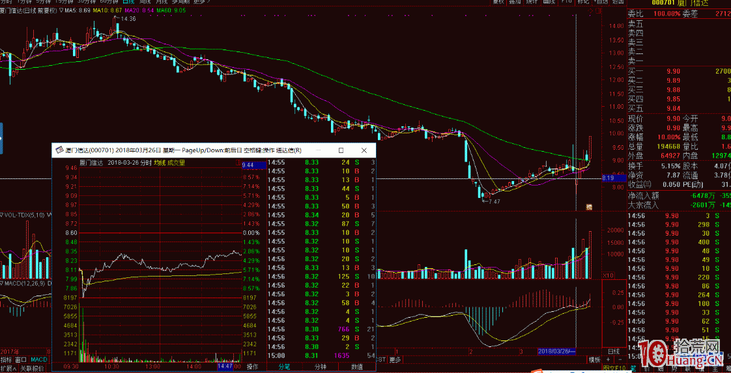
Task: Switch chart to 15分钟 period
Action: [63, 1]
